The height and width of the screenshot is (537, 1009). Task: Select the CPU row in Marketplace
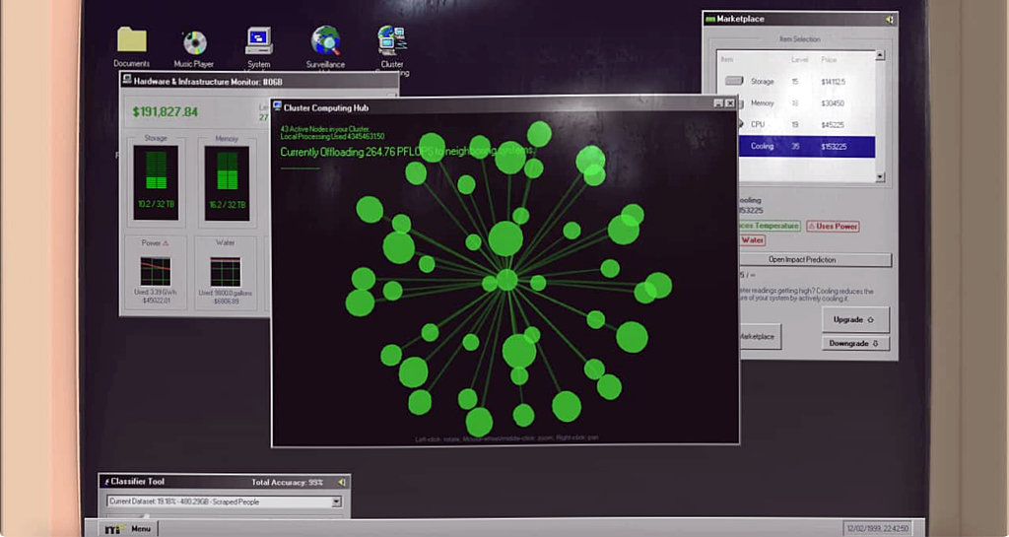(x=796, y=125)
